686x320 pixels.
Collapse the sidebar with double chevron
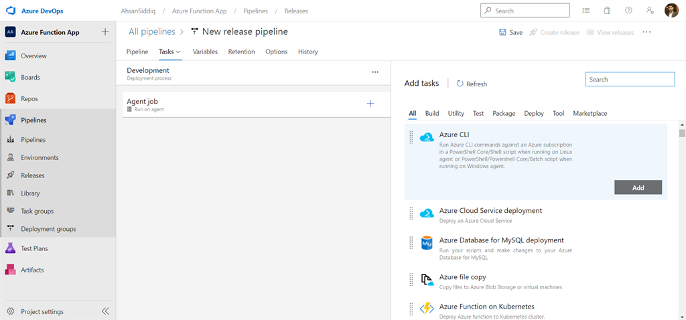105,311
